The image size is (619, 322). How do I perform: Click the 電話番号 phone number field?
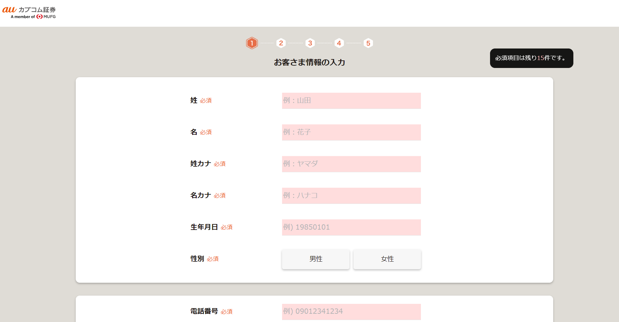click(351, 311)
